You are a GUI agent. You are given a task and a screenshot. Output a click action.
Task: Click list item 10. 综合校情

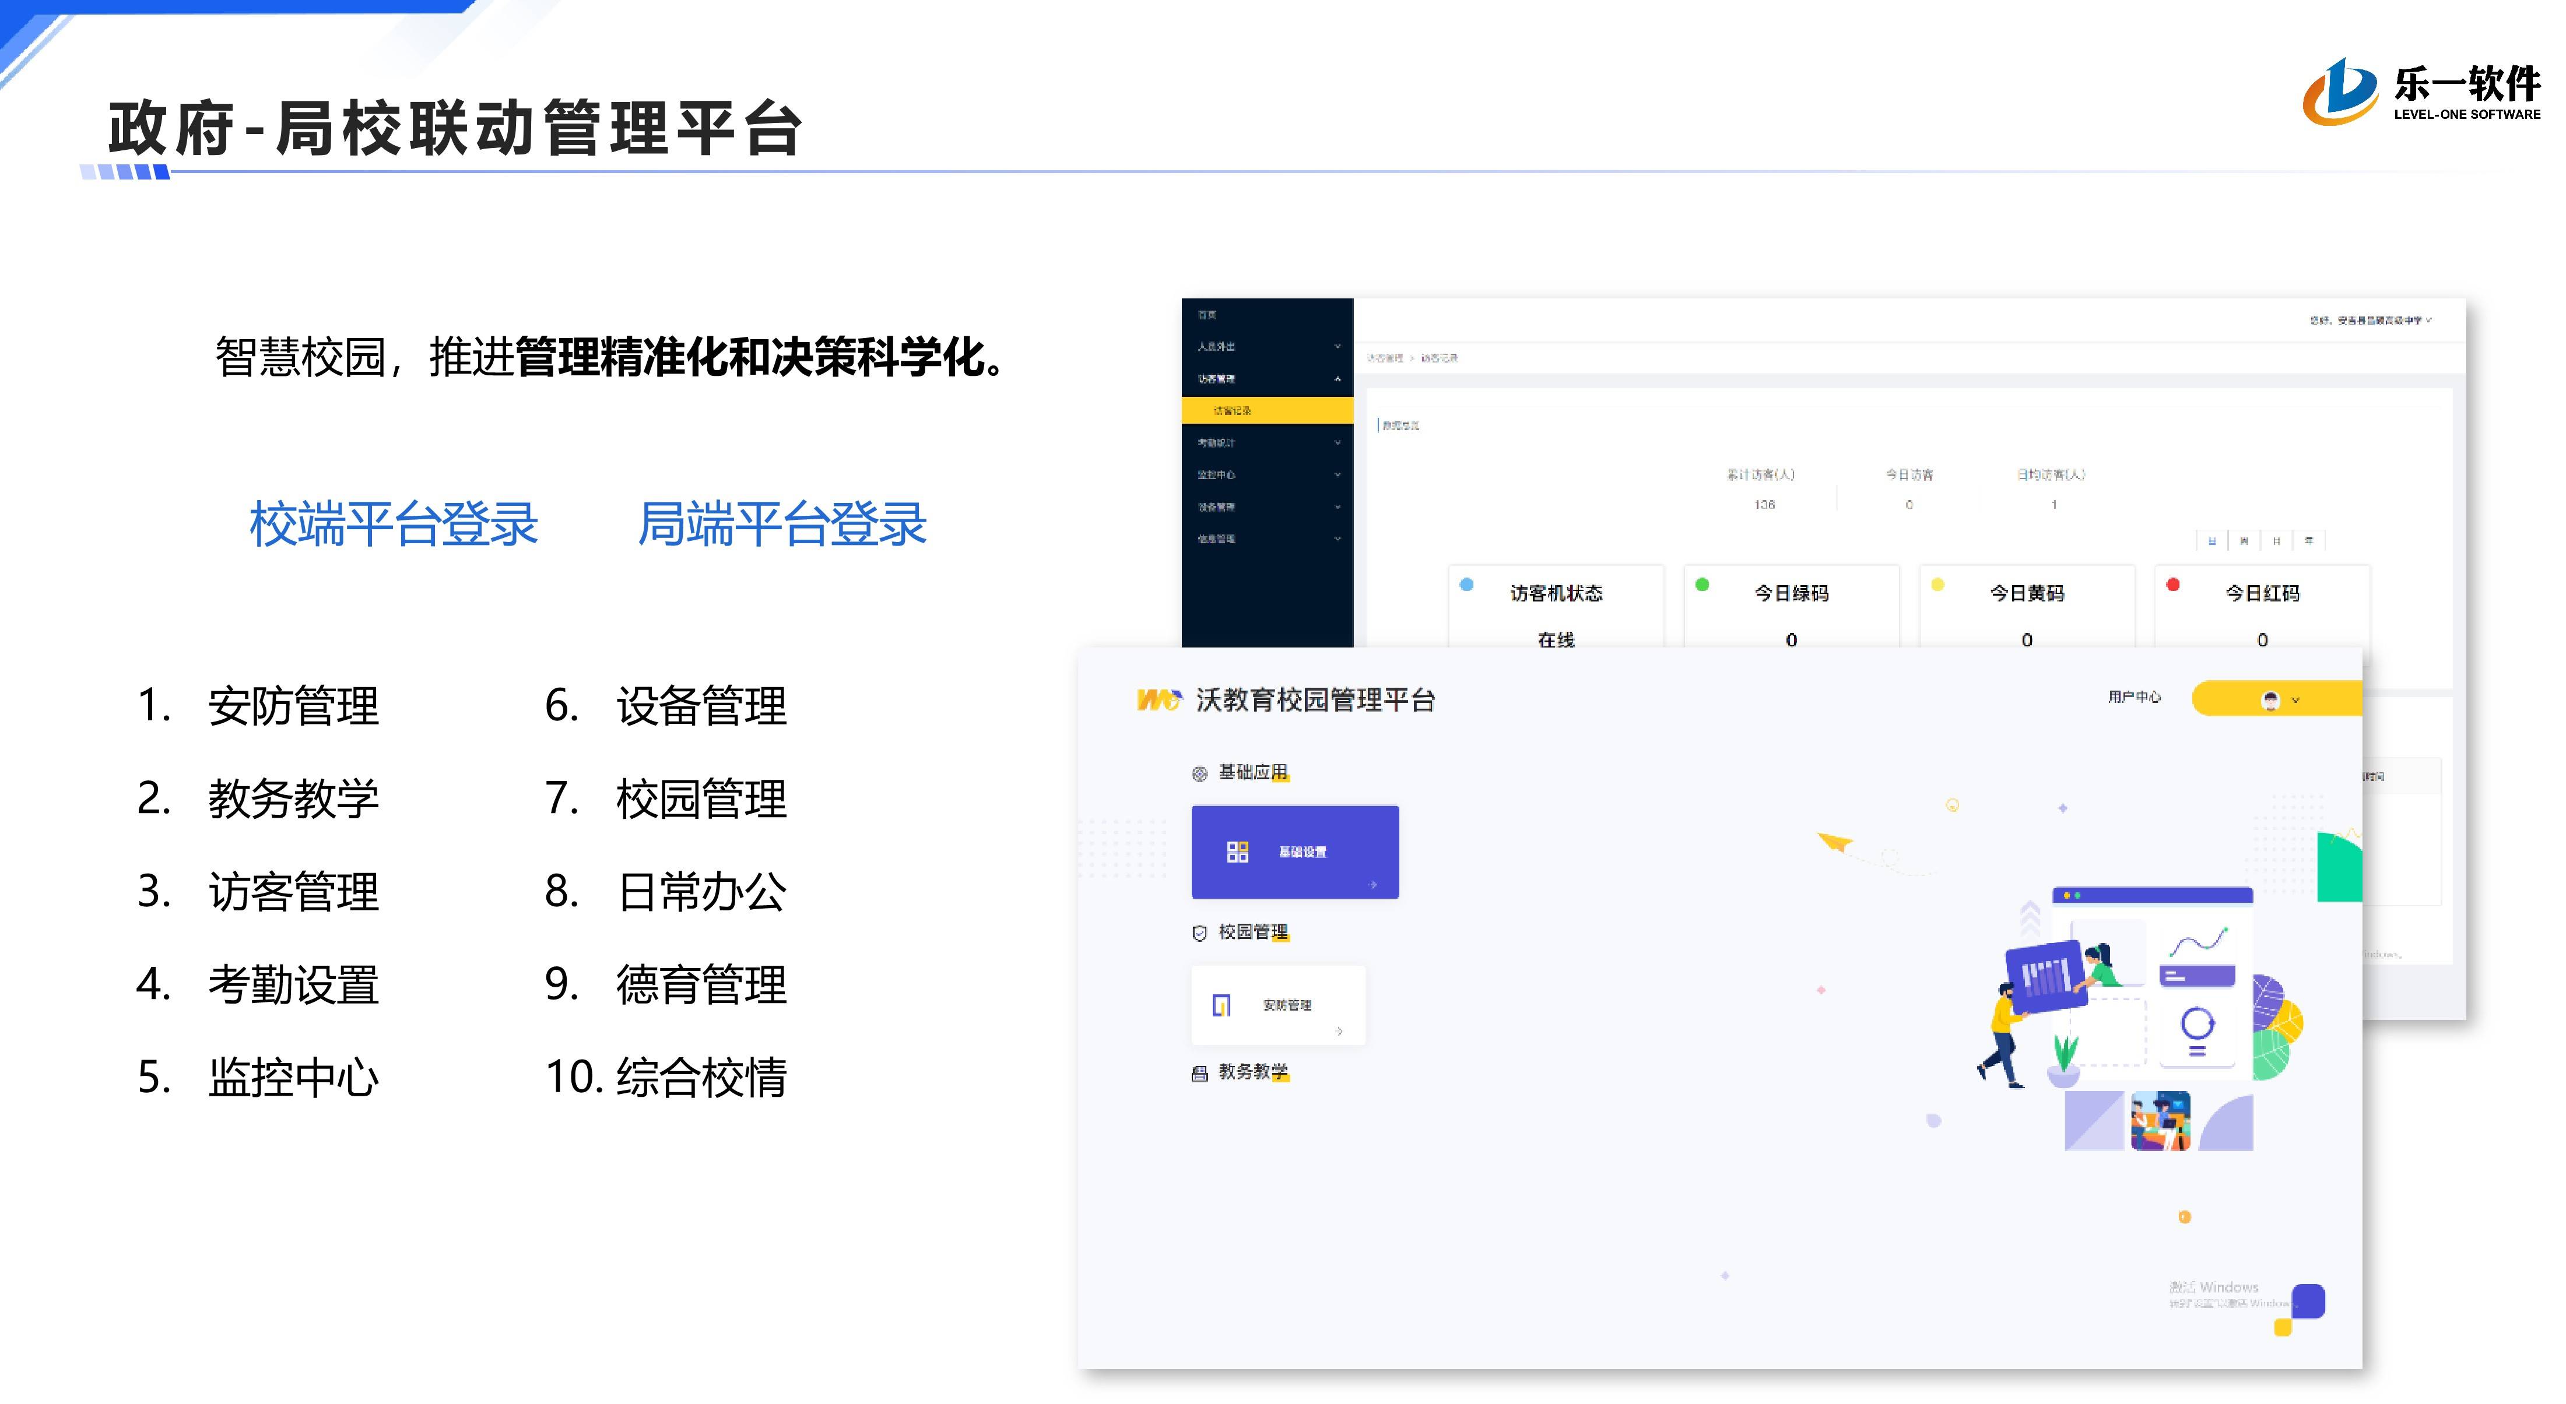pos(666,1078)
